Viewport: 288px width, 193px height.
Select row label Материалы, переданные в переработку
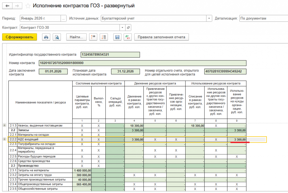pos(36,150)
